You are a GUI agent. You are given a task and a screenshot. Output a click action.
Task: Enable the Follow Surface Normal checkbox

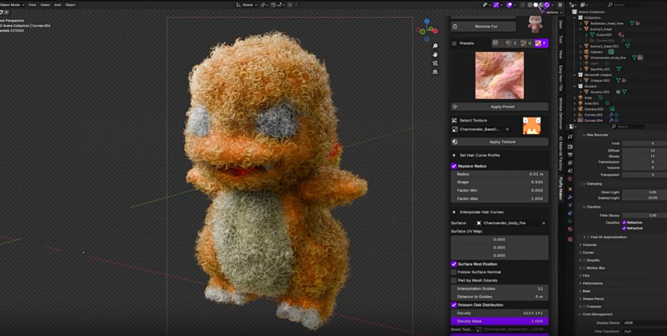tap(454, 272)
